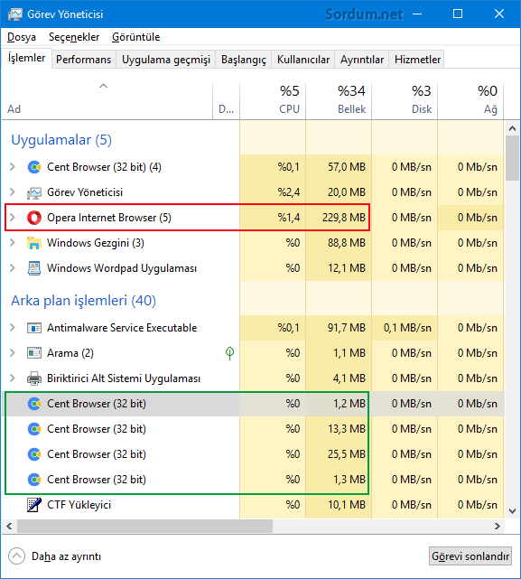Click the 10,1 MB value for CTF Yükleyici
The height and width of the screenshot is (579, 521).
[347, 505]
